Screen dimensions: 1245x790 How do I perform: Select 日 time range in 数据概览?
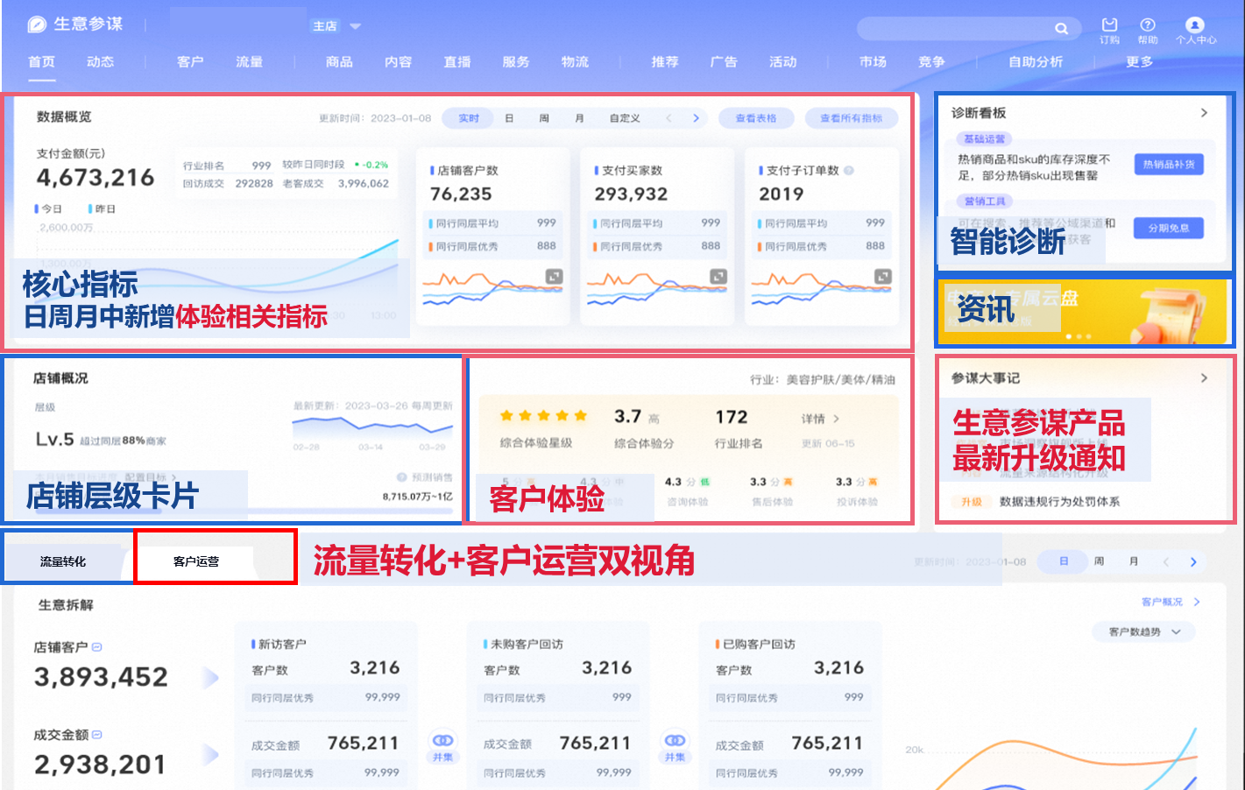point(509,118)
